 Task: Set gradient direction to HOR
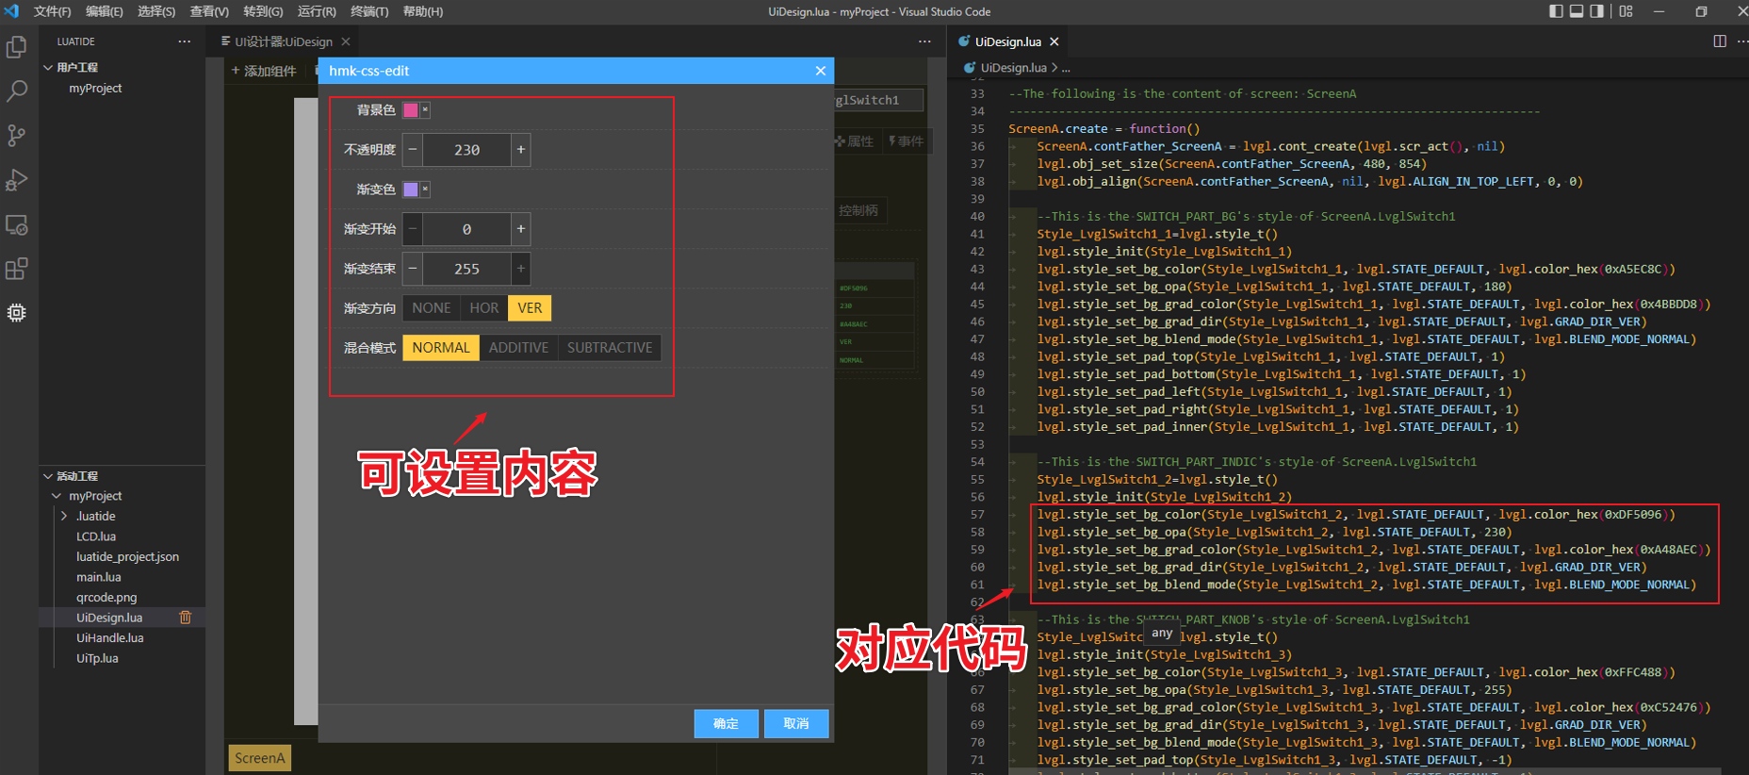point(483,308)
